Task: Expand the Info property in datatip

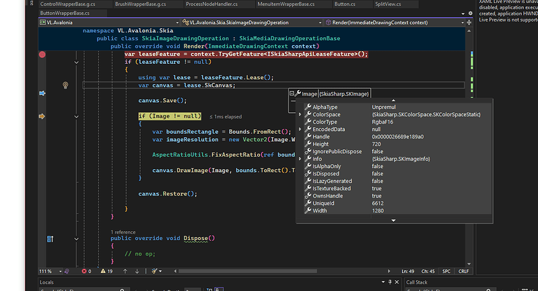Action: [300, 159]
